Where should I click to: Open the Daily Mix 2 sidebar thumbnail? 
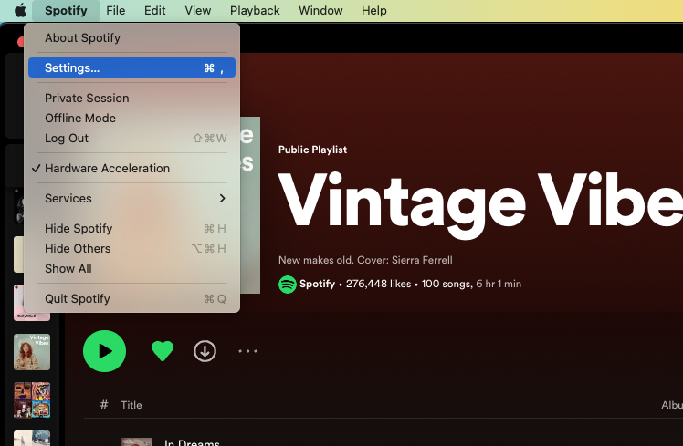point(32,303)
